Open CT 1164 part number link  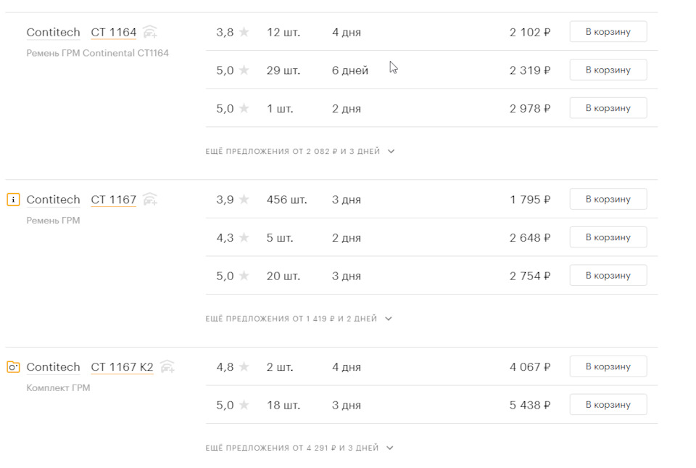[x=113, y=33]
